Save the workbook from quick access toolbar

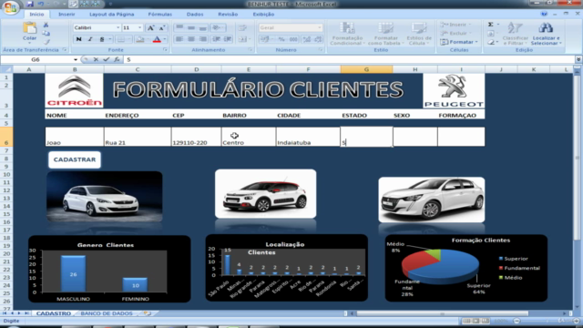pyautogui.click(x=30, y=4)
